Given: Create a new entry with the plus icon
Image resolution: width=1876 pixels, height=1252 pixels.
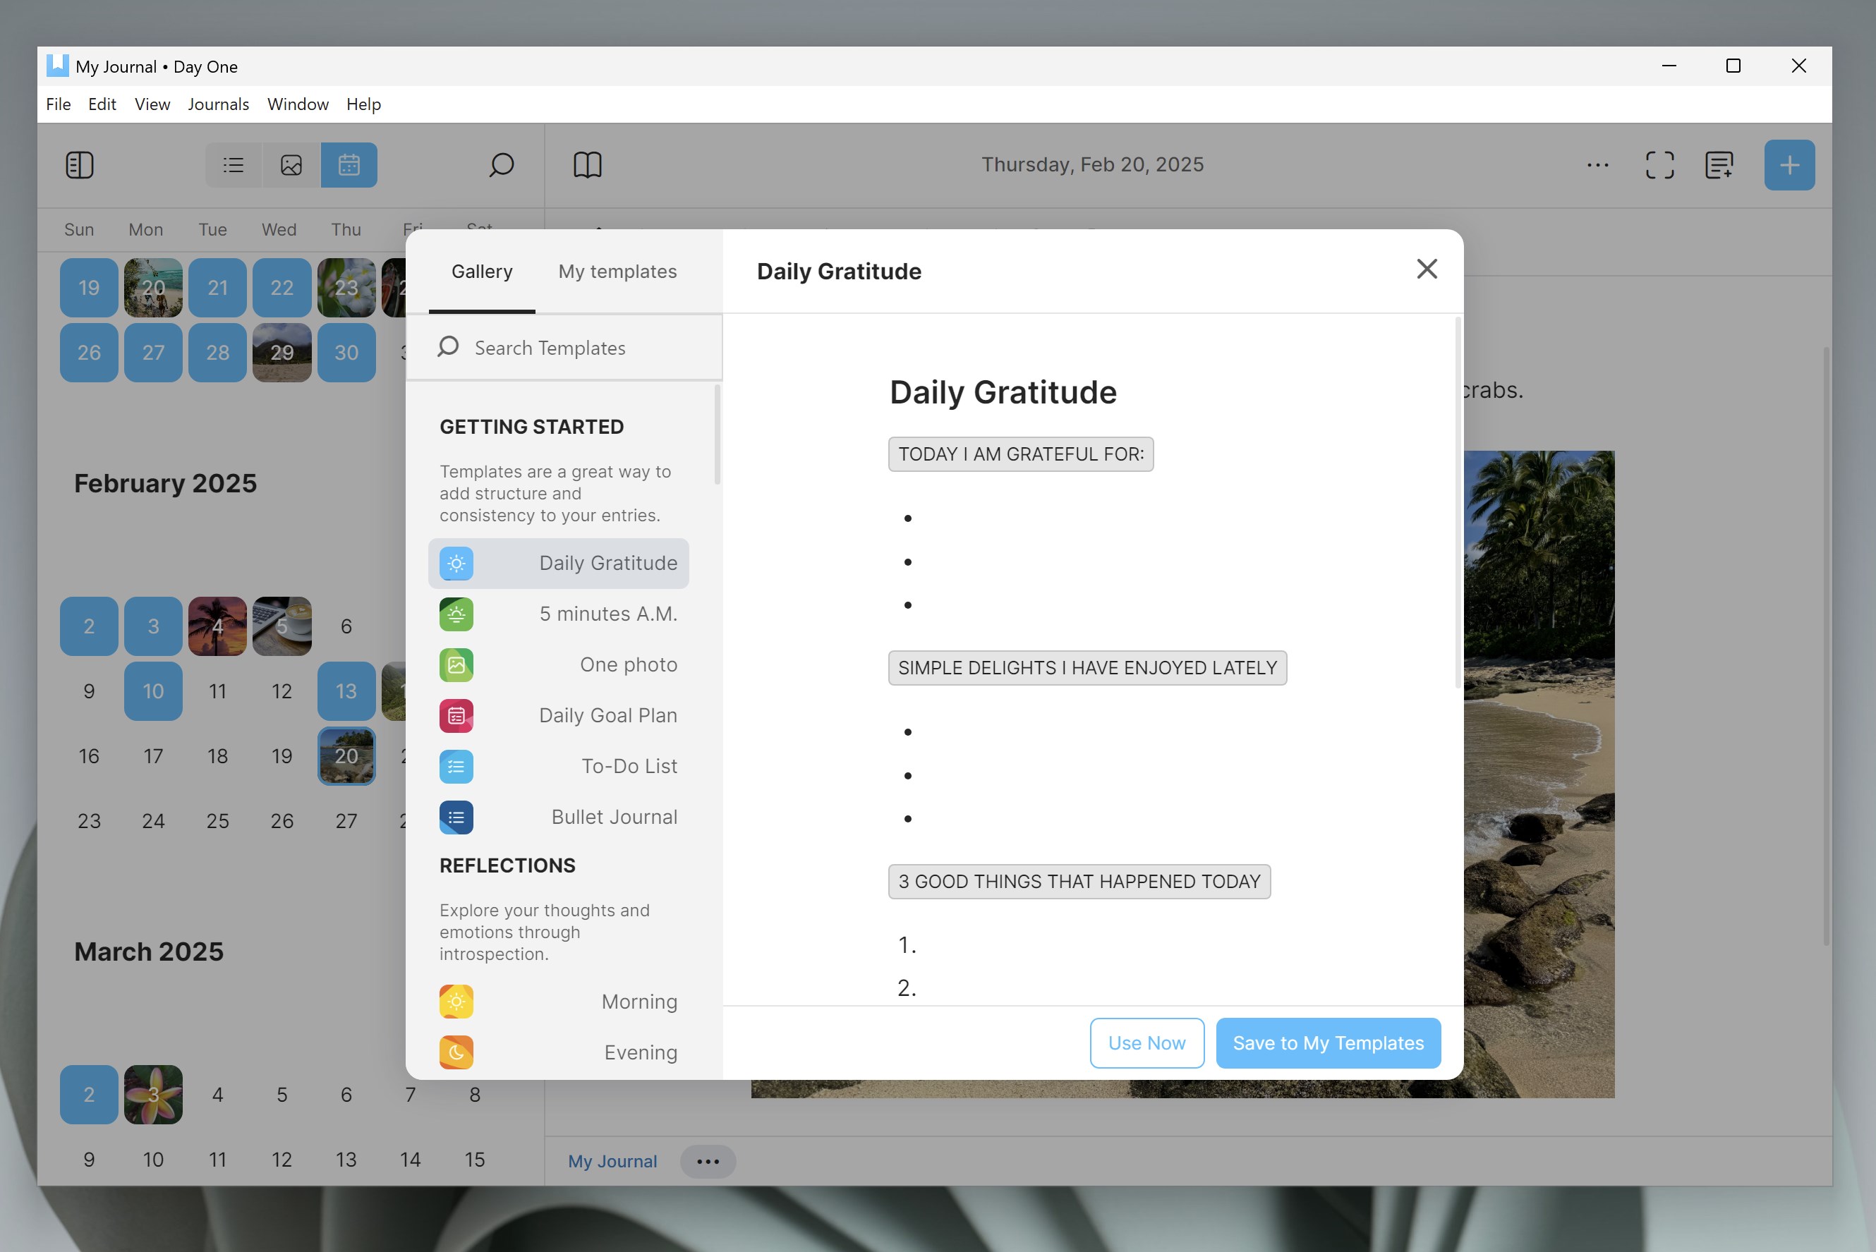Looking at the screenshot, I should [1789, 164].
